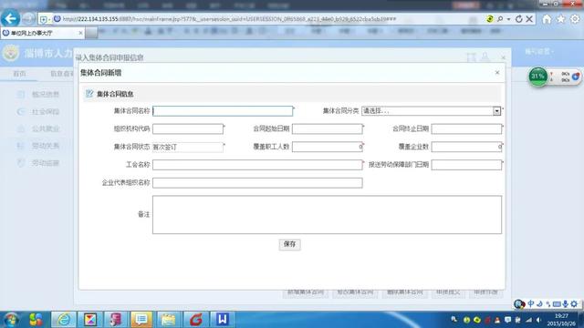Click the 首页 navigation tab
This screenshot has height=328, width=584.
(19, 74)
